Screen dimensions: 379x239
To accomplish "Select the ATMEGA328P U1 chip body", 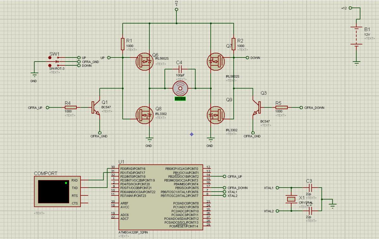I will coord(161,197).
